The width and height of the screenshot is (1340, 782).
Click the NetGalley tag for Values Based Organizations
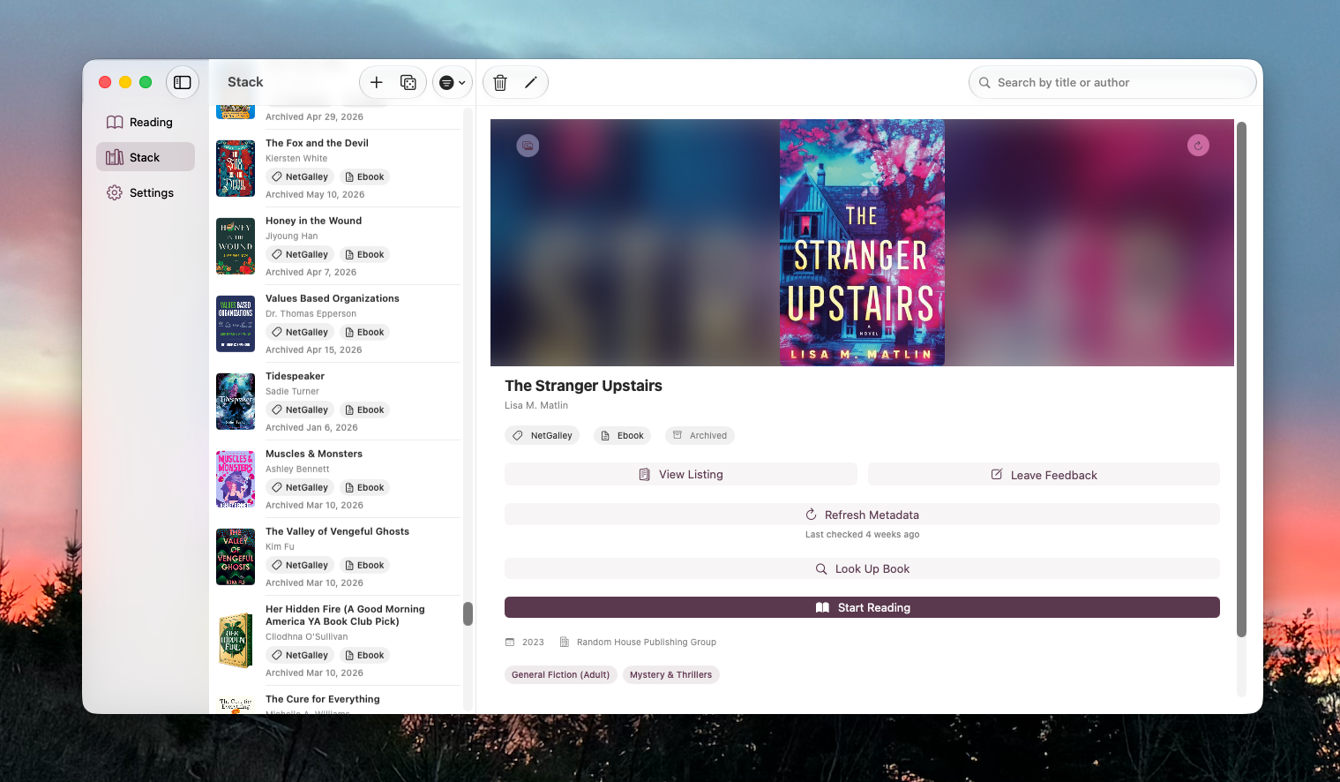[x=300, y=332]
